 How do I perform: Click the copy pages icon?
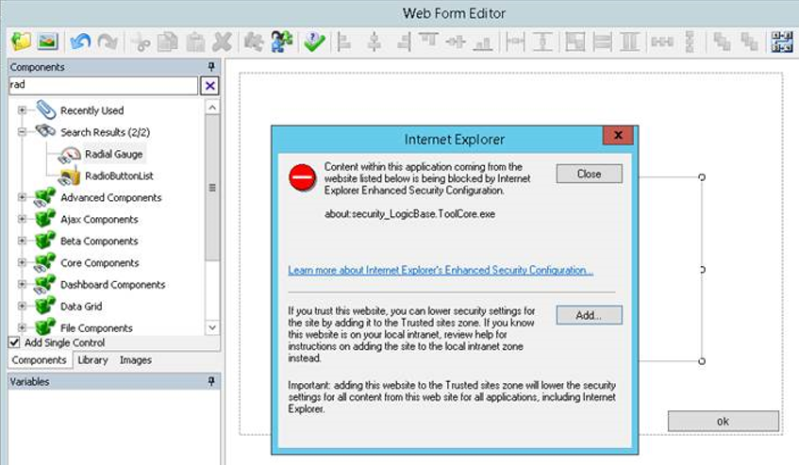pos(168,42)
